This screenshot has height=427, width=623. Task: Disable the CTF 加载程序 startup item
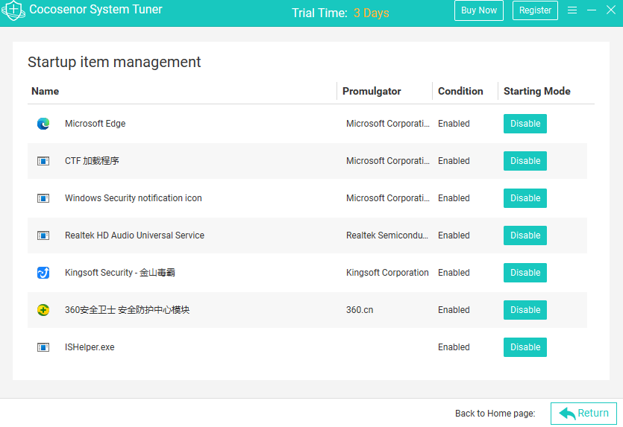(x=525, y=161)
